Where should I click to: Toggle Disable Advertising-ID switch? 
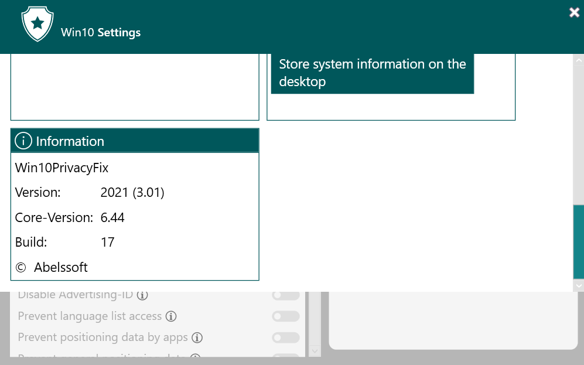[286, 295]
